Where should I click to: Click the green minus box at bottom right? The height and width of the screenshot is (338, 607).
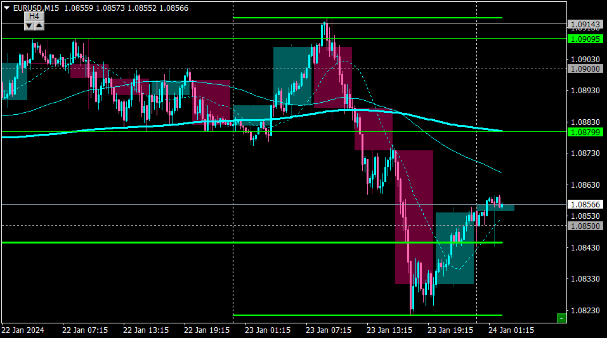(x=561, y=318)
